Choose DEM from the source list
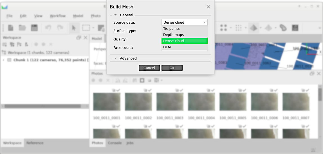The height and width of the screenshot is (154, 323). (185, 47)
